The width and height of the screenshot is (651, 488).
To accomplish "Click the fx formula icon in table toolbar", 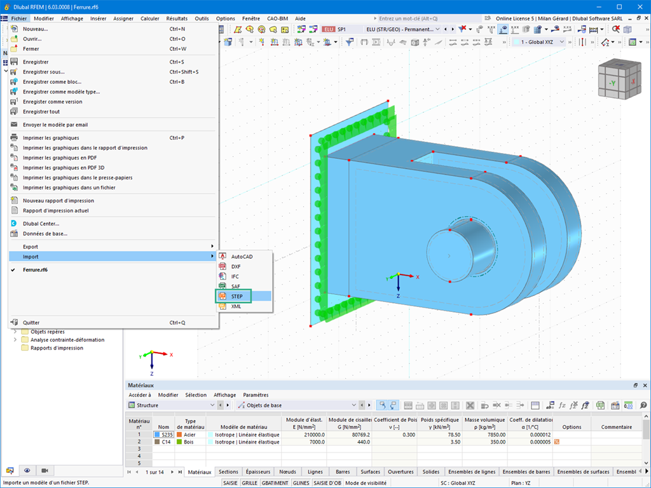I will (x=562, y=405).
